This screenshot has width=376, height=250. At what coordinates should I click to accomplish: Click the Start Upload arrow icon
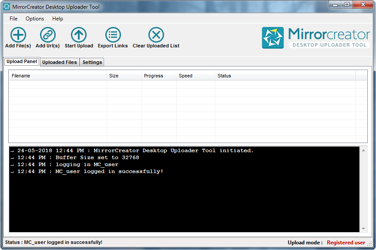[x=79, y=35]
